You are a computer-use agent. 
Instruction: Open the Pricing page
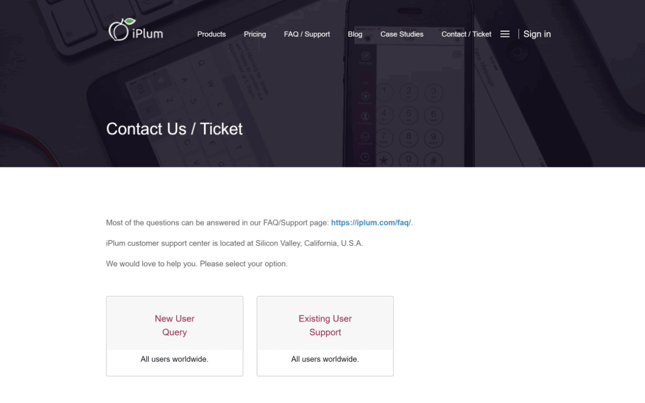click(255, 35)
